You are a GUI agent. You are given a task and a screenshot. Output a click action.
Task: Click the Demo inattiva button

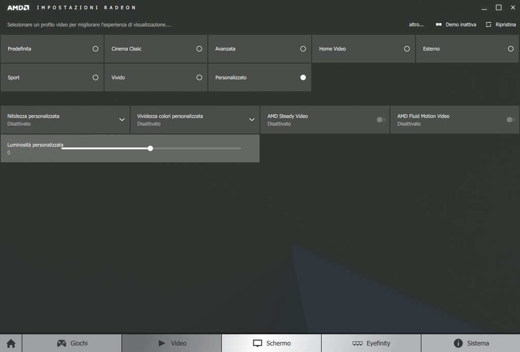pos(456,24)
